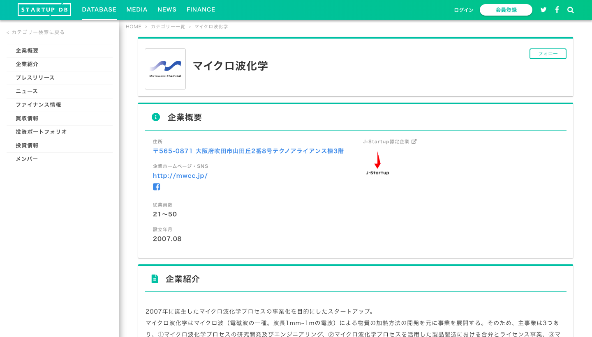Image resolution: width=592 pixels, height=337 pixels.
Task: Open the MEDIA tab
Action: click(x=137, y=9)
